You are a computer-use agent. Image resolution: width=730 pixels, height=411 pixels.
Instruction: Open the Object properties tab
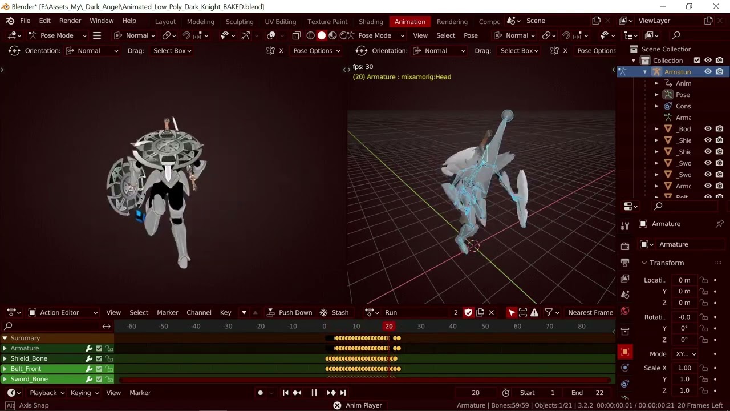coord(625,352)
